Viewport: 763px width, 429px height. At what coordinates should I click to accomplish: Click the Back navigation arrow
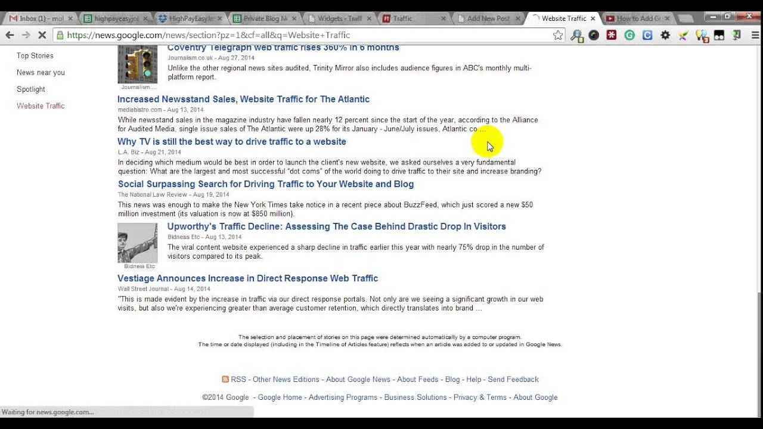click(10, 35)
